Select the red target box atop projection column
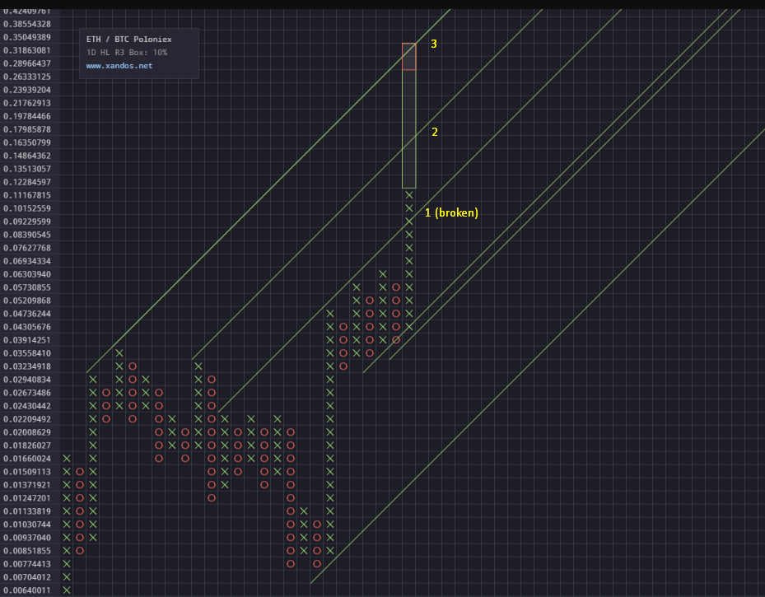This screenshot has height=597, width=765. pos(408,57)
